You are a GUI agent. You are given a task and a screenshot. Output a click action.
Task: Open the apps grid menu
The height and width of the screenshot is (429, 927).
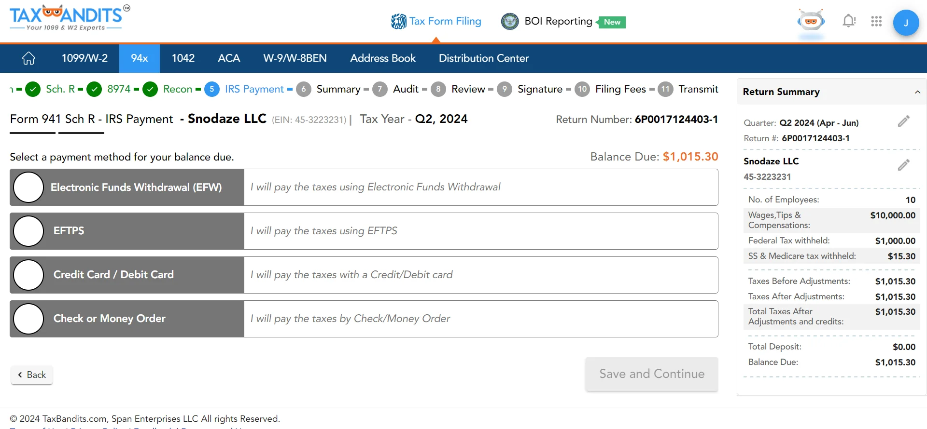pyautogui.click(x=876, y=21)
